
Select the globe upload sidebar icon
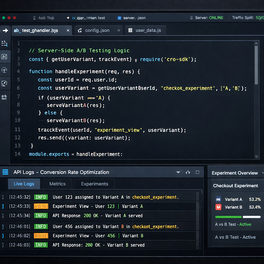point(4,70)
